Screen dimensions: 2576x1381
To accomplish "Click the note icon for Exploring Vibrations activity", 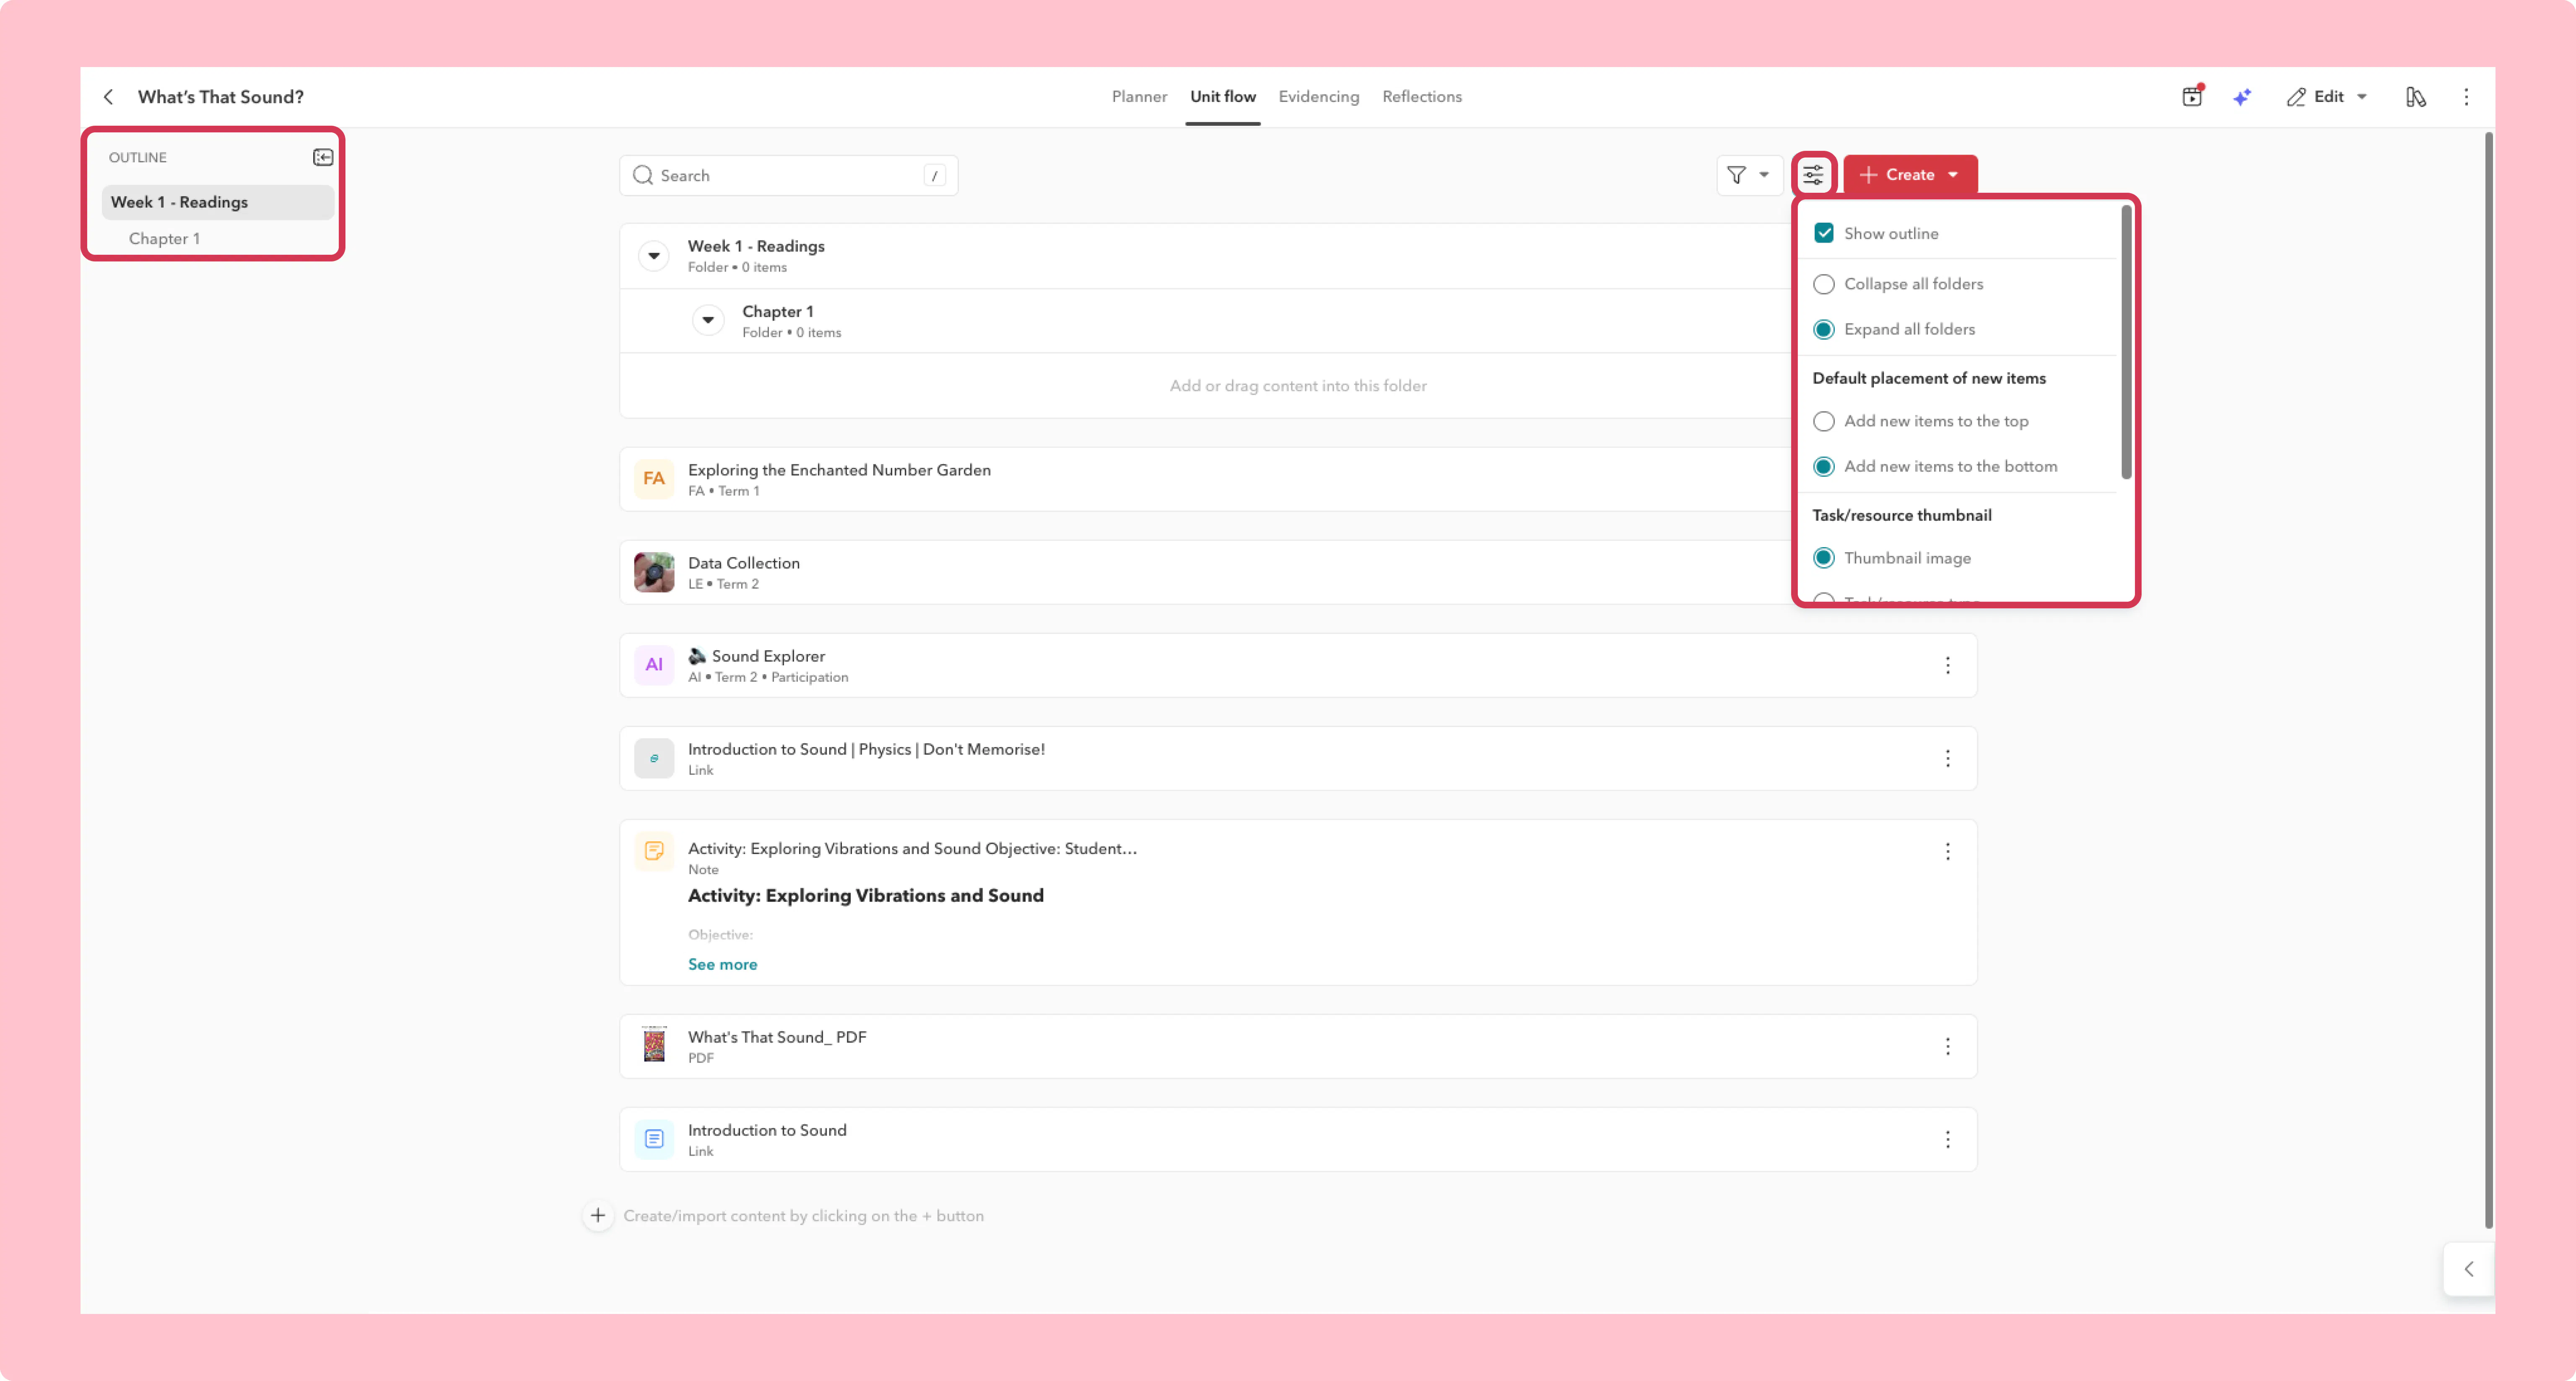I will pyautogui.click(x=654, y=851).
